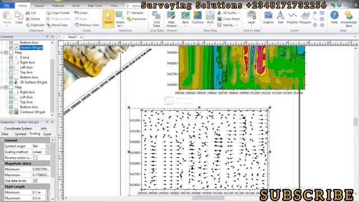The height and width of the screenshot is (202, 359).
Task: Click the Transform tool
Action: coord(136,19)
